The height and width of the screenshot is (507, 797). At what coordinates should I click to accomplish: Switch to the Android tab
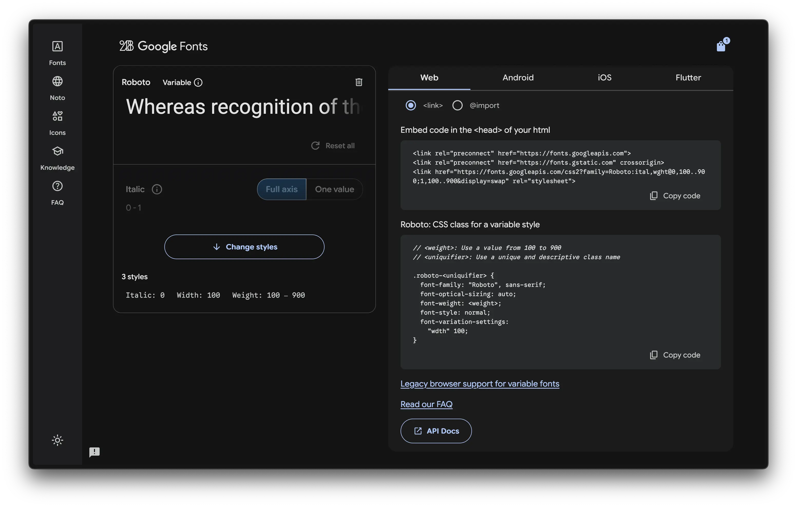coord(518,78)
